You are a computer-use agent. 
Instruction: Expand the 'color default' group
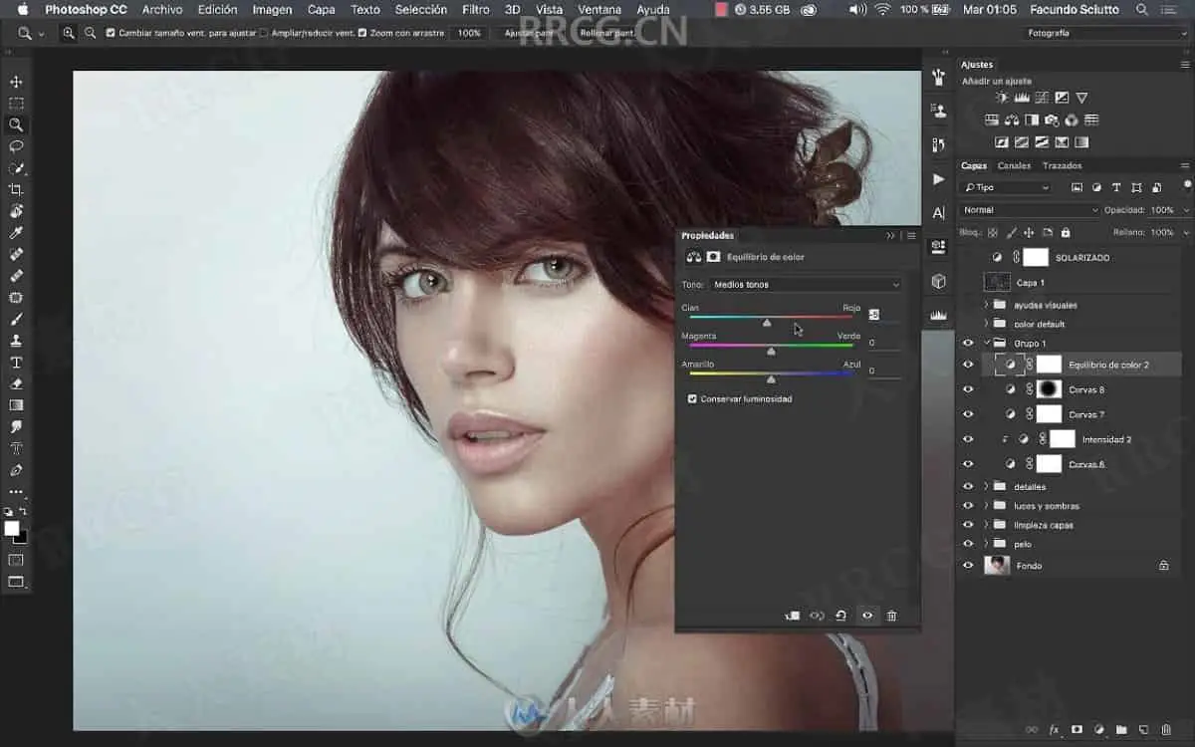(987, 324)
